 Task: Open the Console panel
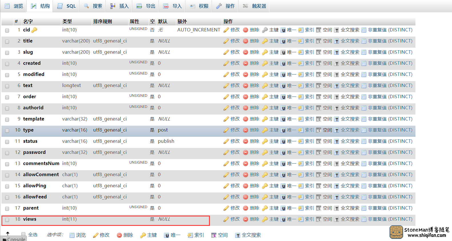click(14, 239)
